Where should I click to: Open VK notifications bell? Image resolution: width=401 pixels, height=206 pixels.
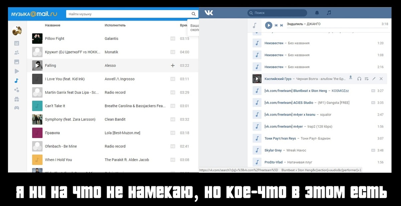pos(317,13)
